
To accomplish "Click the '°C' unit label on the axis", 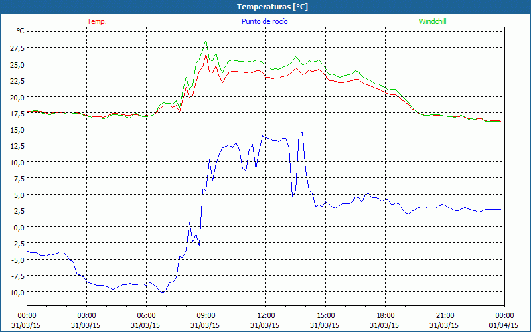I will coord(21,31).
